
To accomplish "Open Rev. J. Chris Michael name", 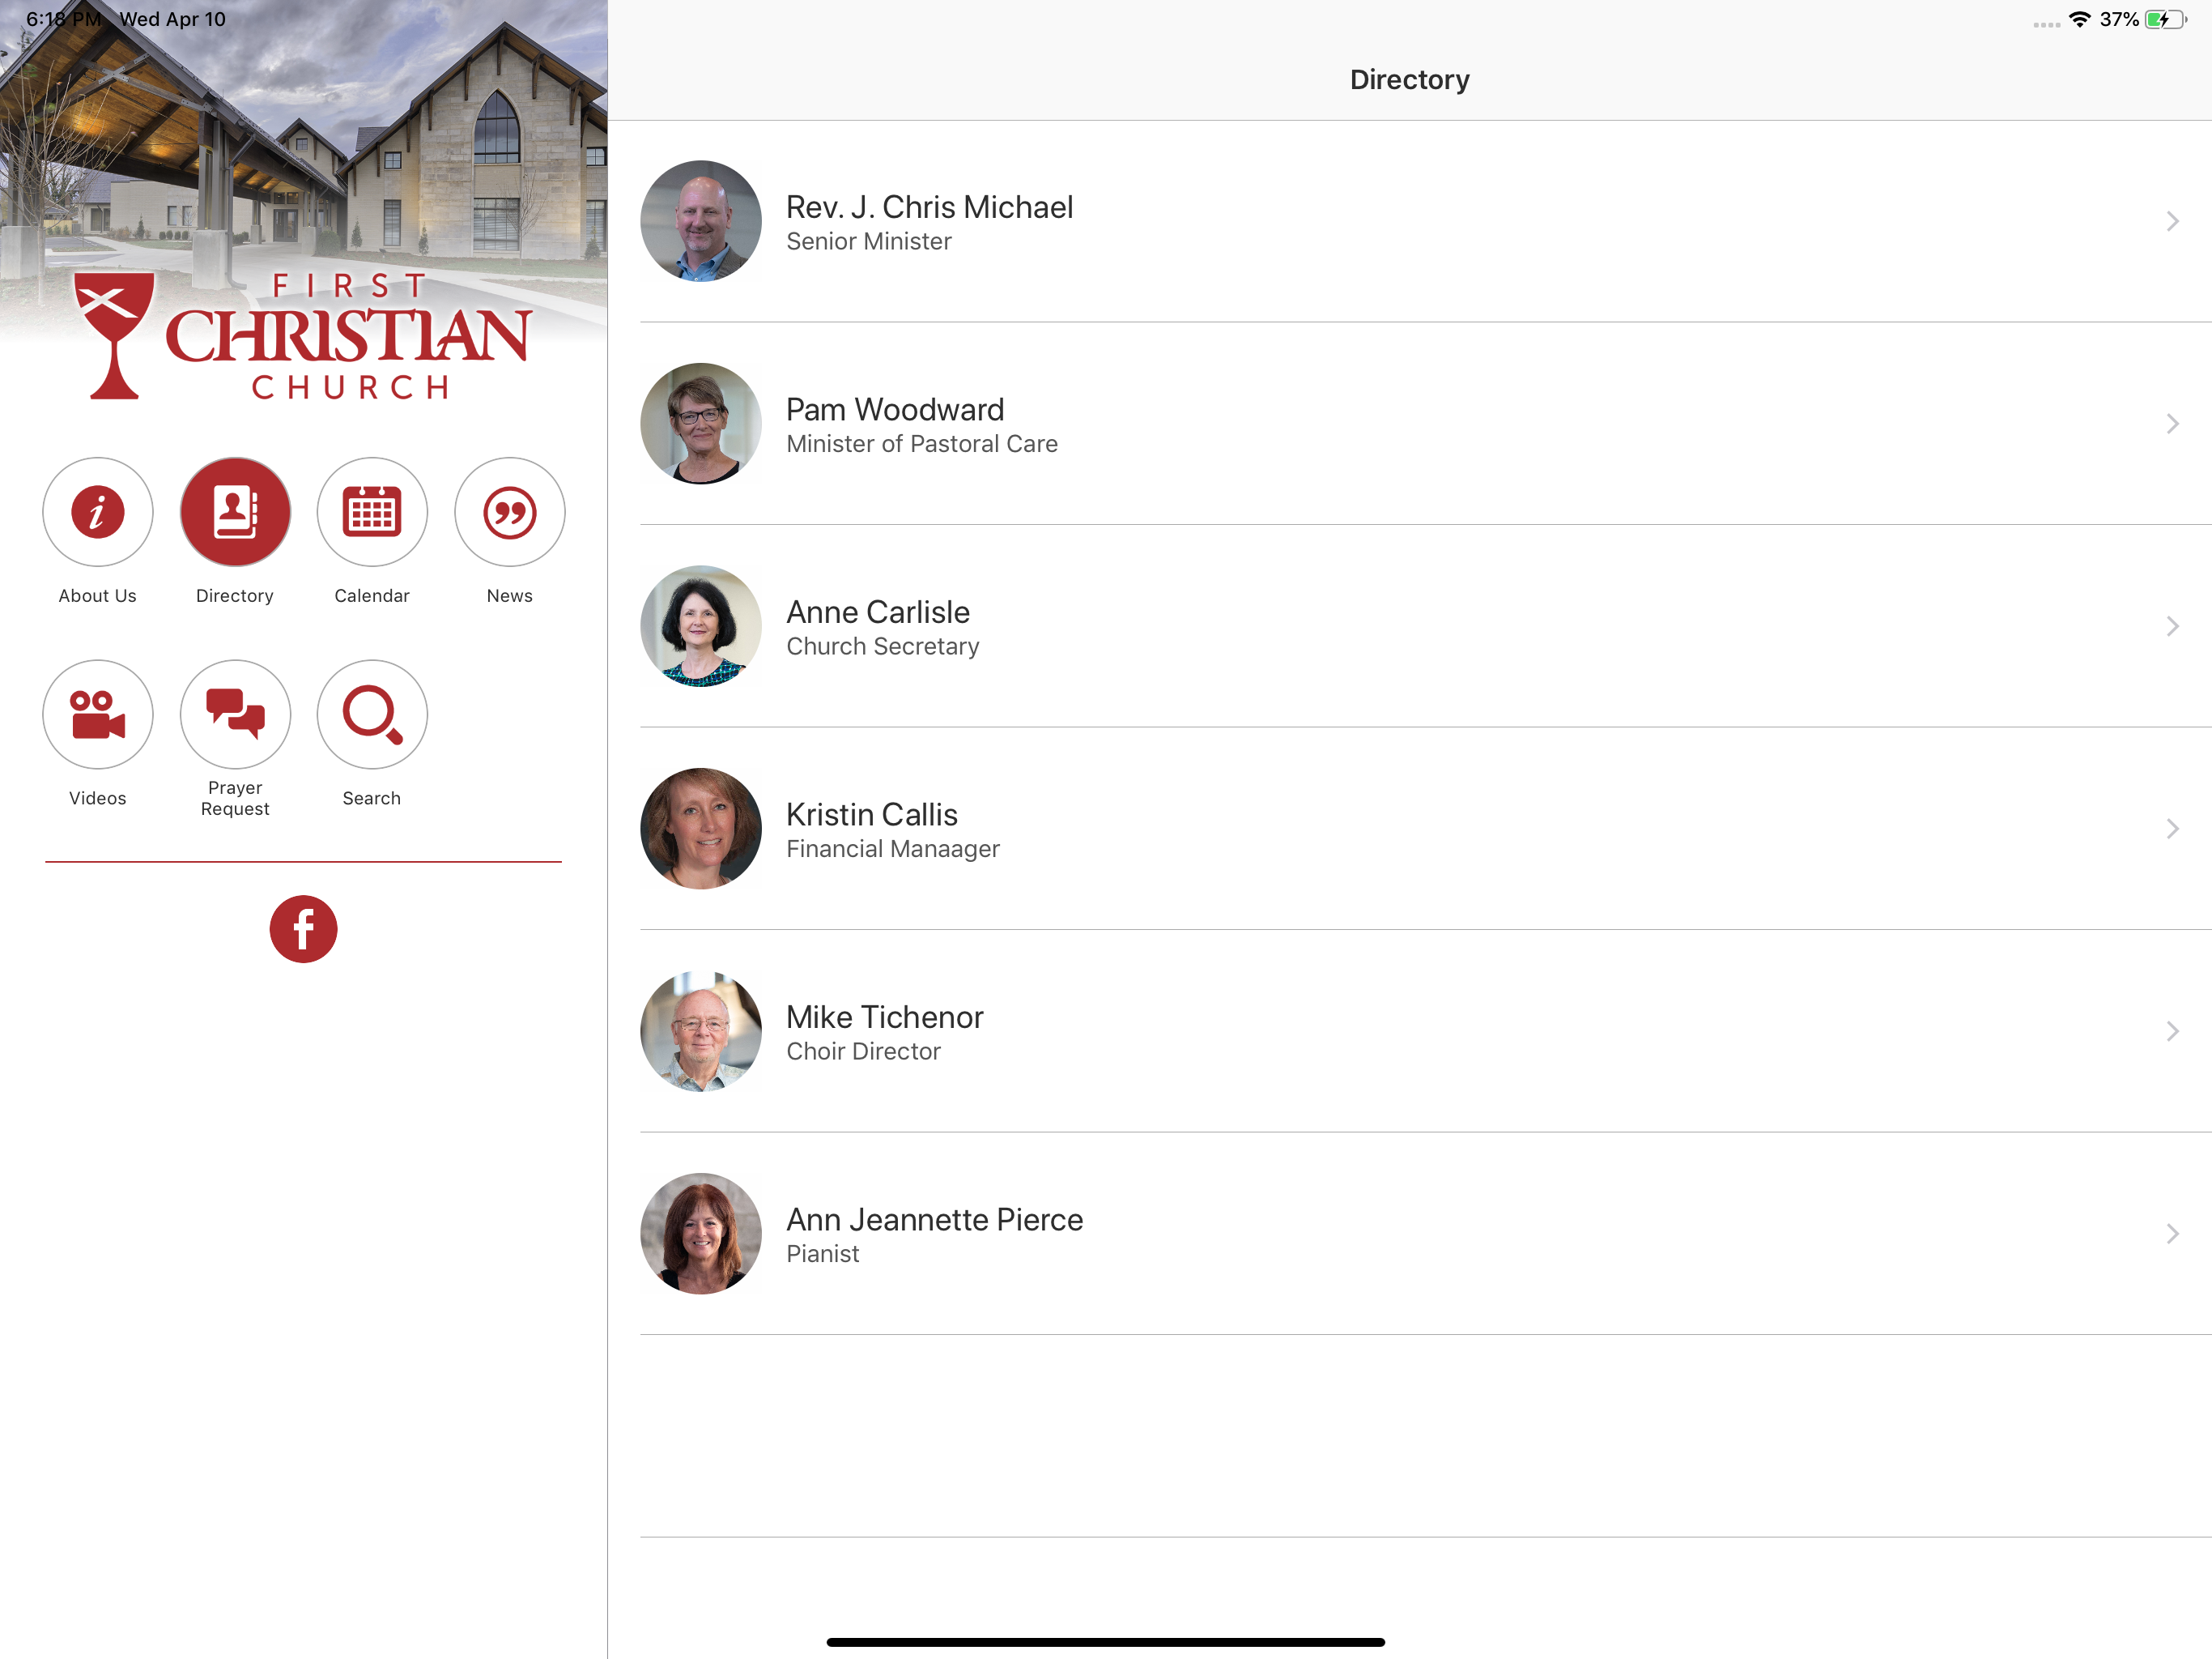I will point(929,207).
